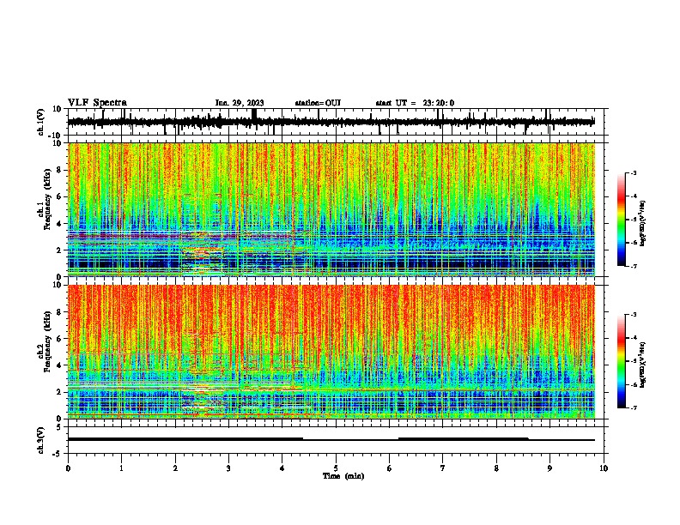Click inside the ch.1 frequency spectrogram
The height and width of the screenshot is (525, 680).
click(331, 209)
